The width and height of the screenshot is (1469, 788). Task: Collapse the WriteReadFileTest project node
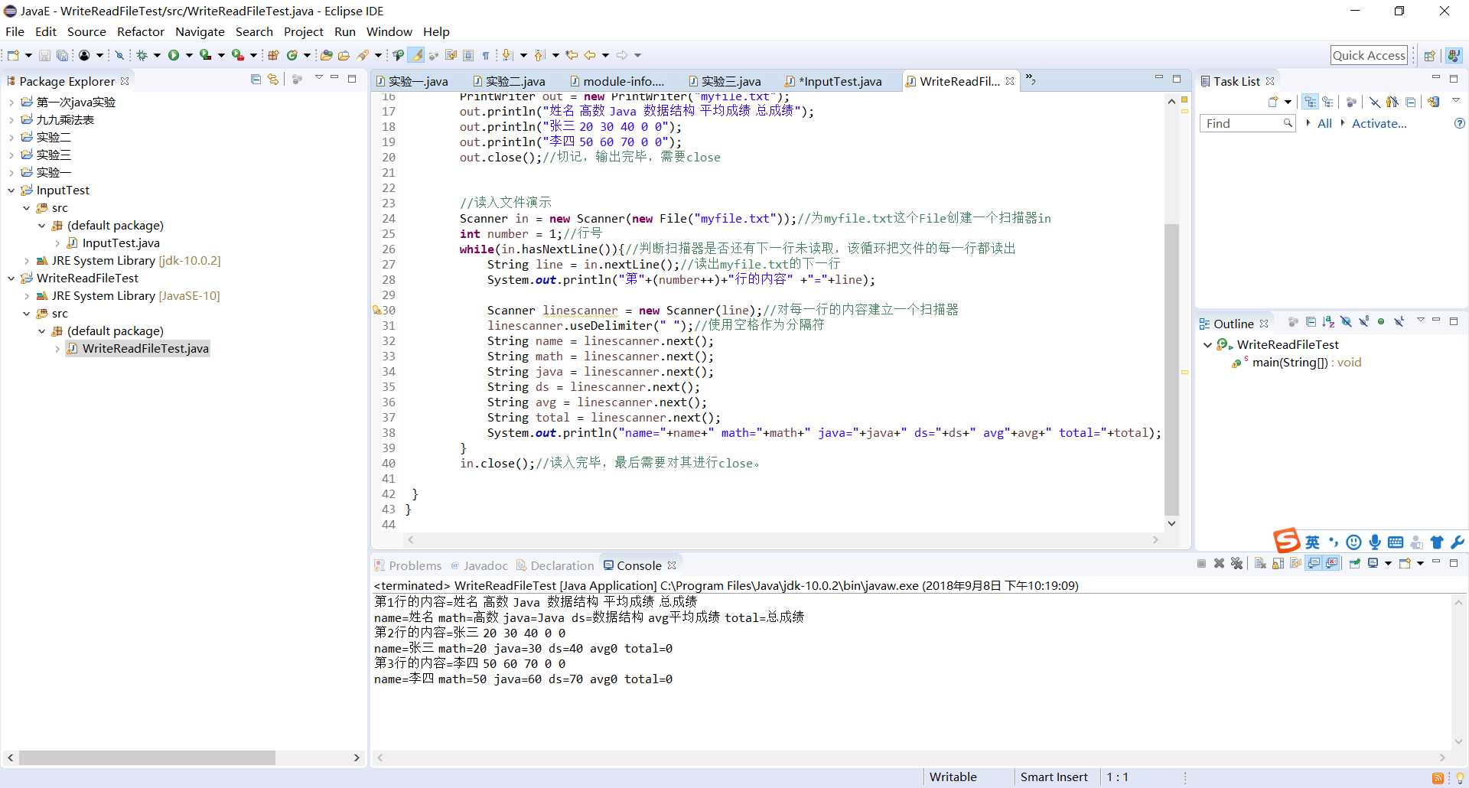11,278
